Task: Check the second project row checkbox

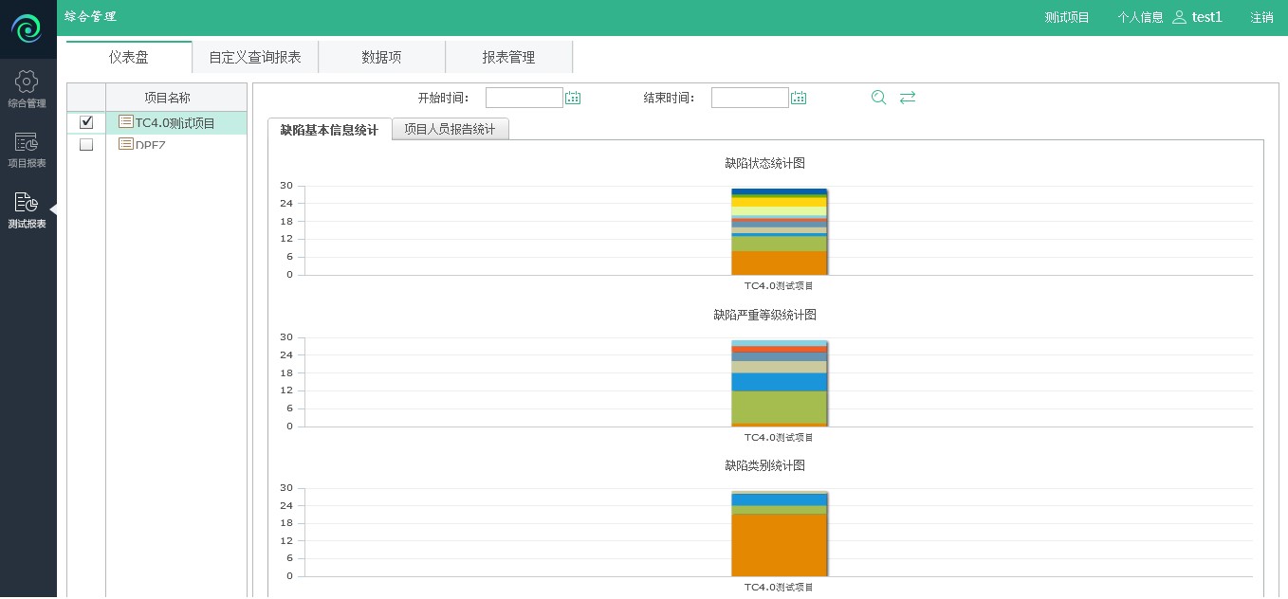Action: (86, 145)
